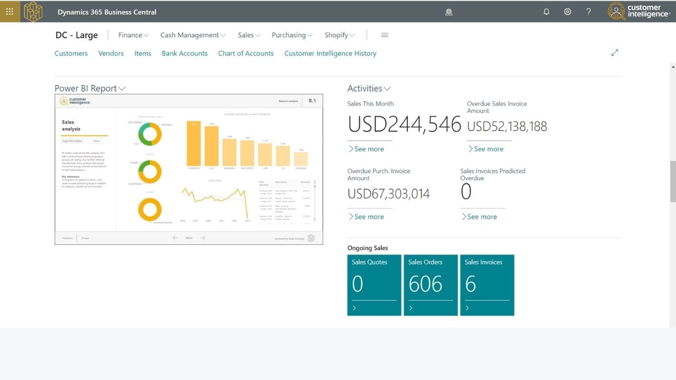Click See more under Sales This Month
The image size is (676, 380).
point(366,149)
